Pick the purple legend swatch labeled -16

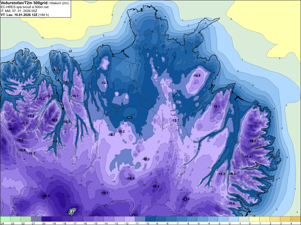(x=88, y=219)
